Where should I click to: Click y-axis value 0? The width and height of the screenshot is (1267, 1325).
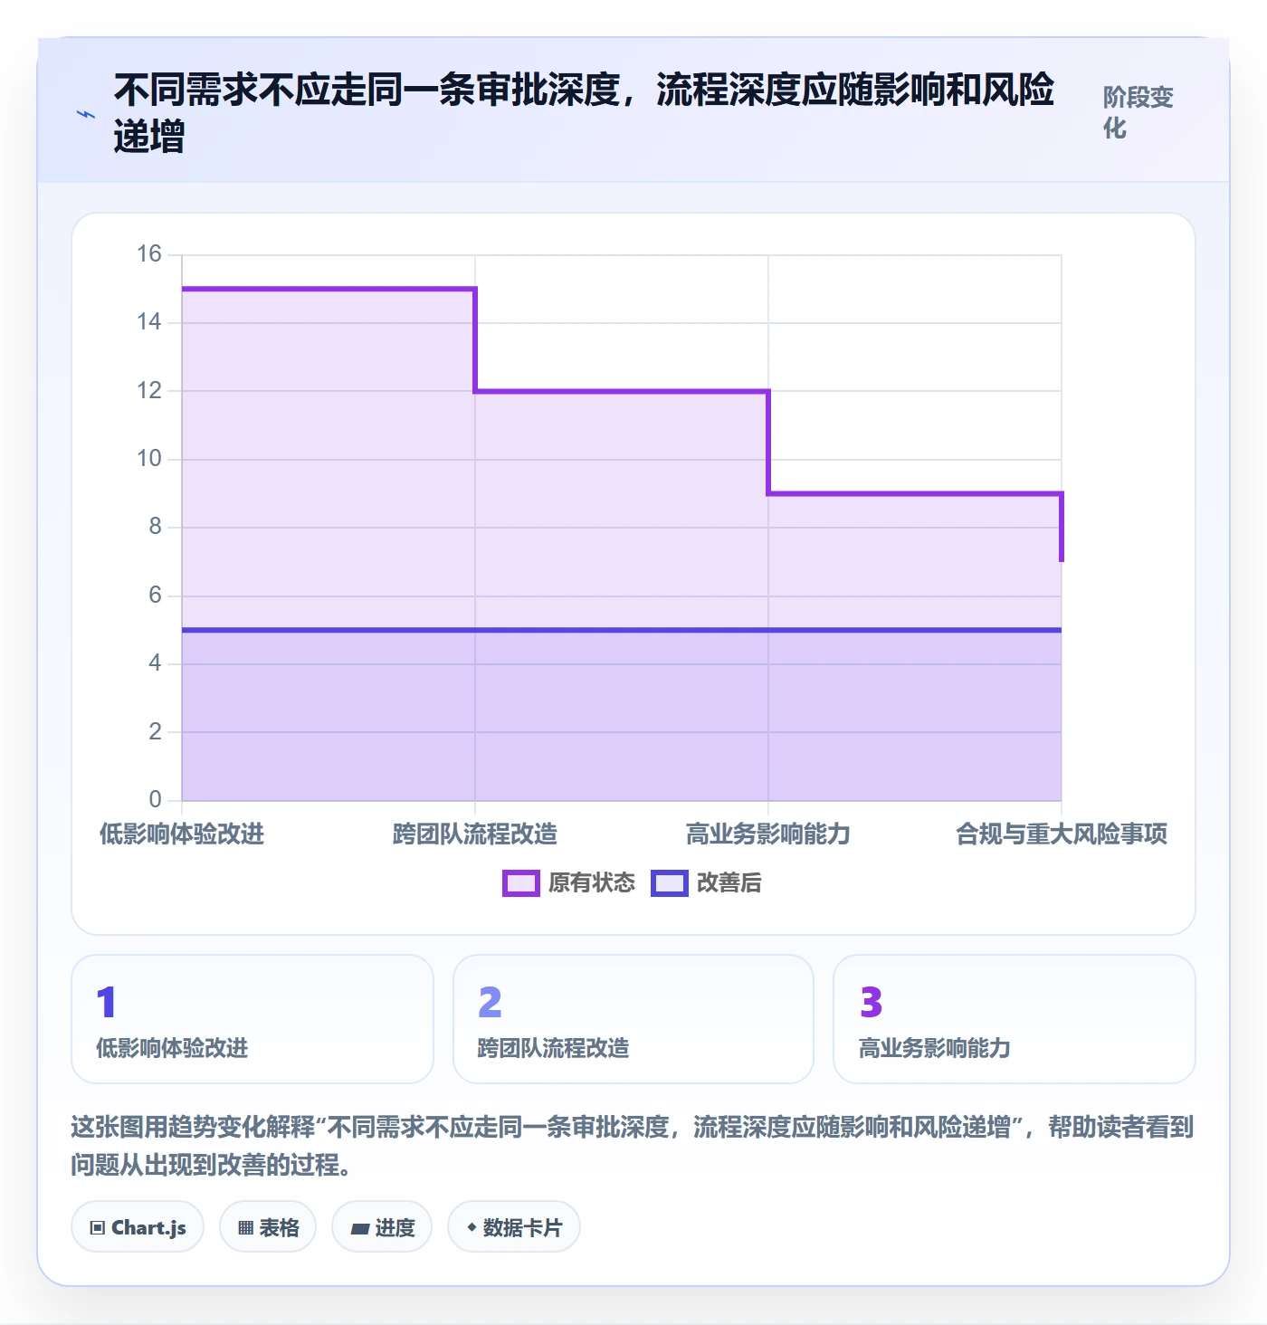pos(156,800)
